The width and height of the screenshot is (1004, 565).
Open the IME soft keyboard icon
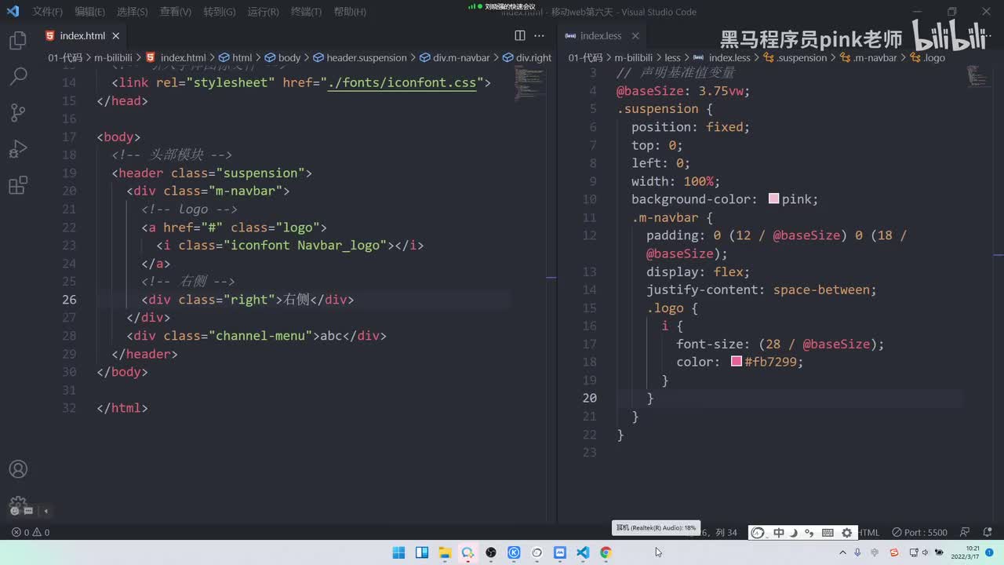pos(828,533)
